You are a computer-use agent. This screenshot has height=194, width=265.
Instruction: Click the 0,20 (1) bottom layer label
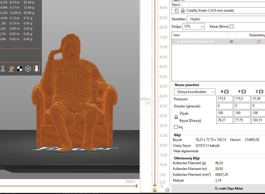pos(162,184)
